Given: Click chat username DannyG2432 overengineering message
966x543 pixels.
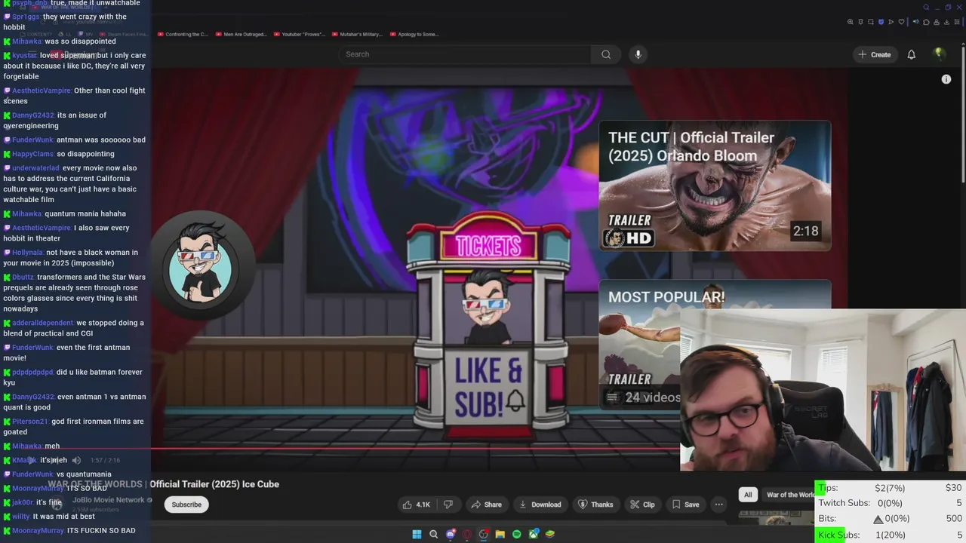Looking at the screenshot, I should pyautogui.click(x=32, y=115).
